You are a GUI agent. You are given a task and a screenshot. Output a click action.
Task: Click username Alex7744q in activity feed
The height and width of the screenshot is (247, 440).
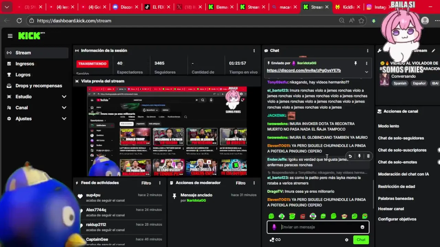(96, 210)
